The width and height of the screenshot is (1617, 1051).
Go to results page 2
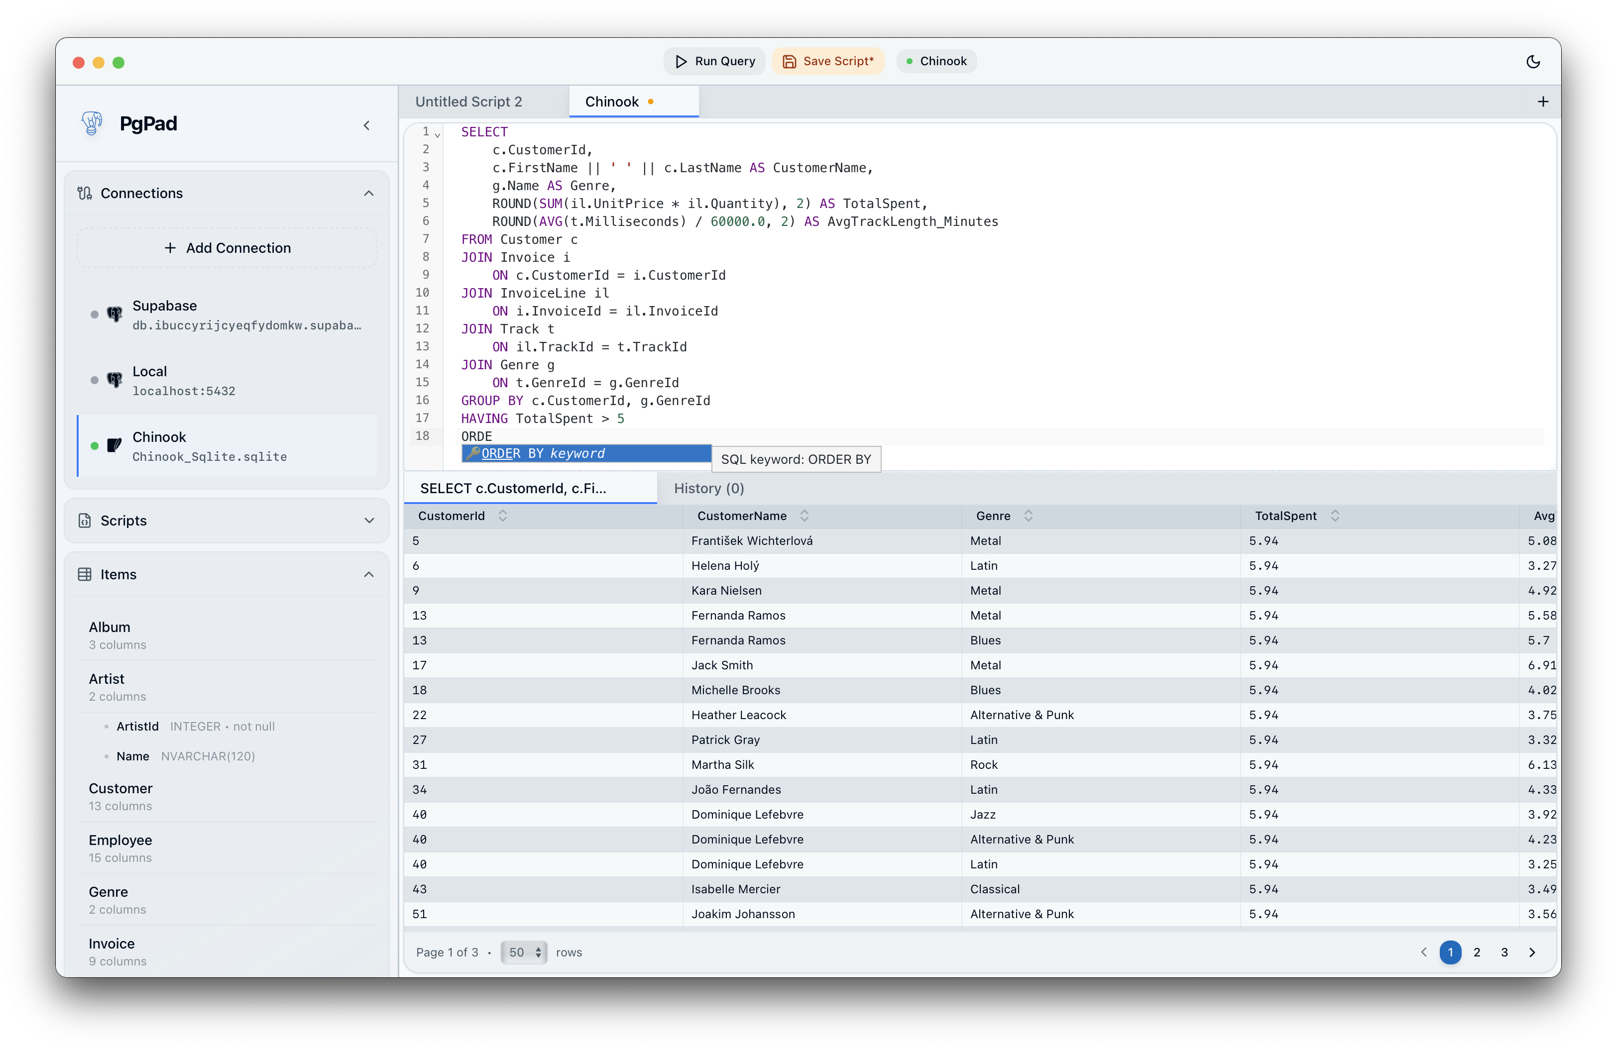click(x=1477, y=952)
